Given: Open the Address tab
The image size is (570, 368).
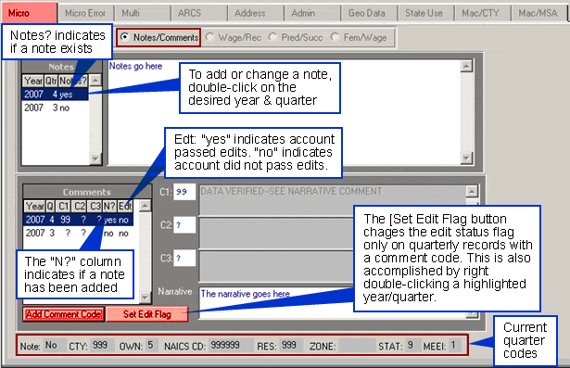Looking at the screenshot, I should pos(256,13).
